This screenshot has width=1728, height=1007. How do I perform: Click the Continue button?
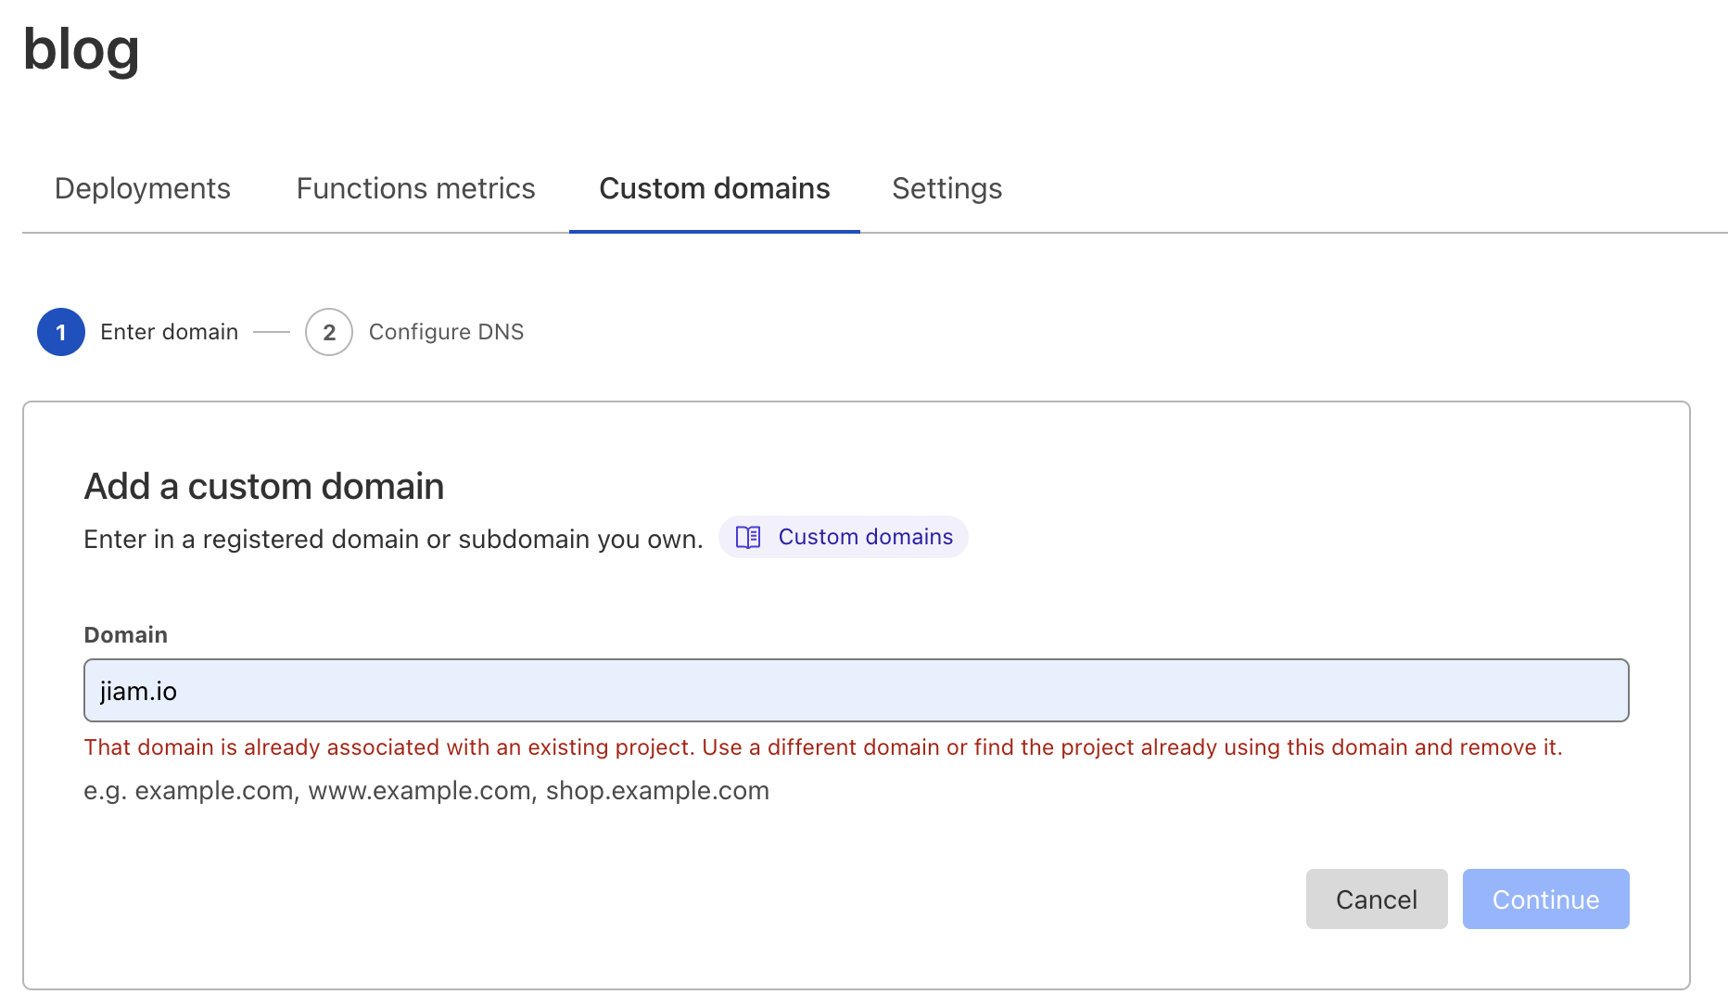pos(1545,899)
